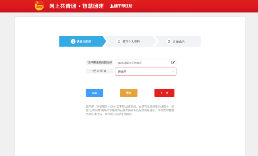Focus the 请选择要注册的组织 input field

145,63
